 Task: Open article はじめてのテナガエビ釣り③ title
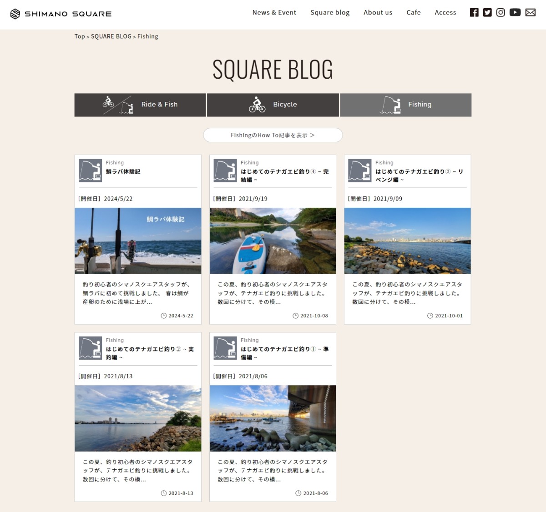[x=419, y=176]
